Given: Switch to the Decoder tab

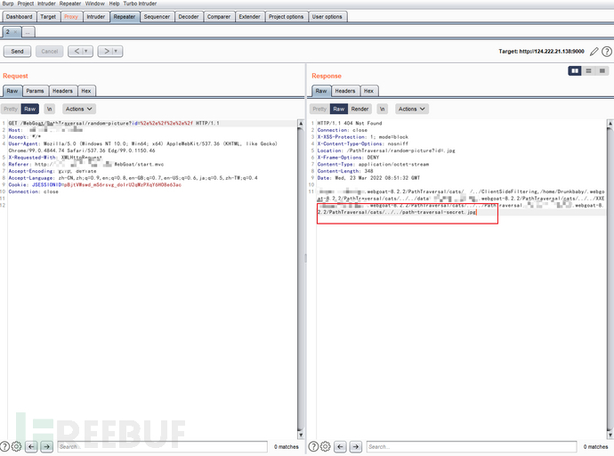Looking at the screenshot, I should pos(189,17).
